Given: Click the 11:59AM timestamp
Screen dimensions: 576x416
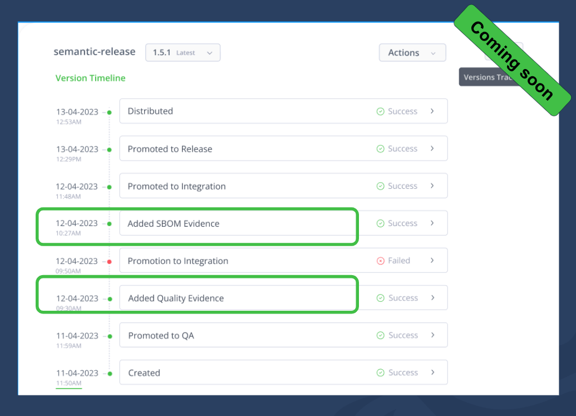Looking at the screenshot, I should tap(68, 346).
